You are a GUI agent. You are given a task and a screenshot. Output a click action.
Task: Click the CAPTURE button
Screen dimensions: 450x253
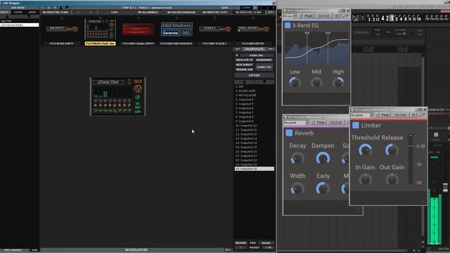coord(255,75)
